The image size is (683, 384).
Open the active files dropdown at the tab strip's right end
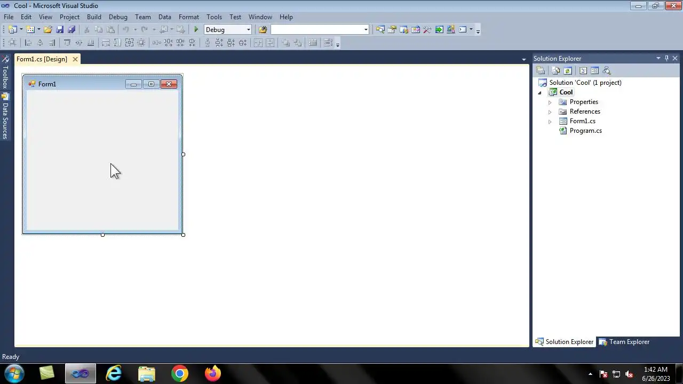(x=523, y=59)
